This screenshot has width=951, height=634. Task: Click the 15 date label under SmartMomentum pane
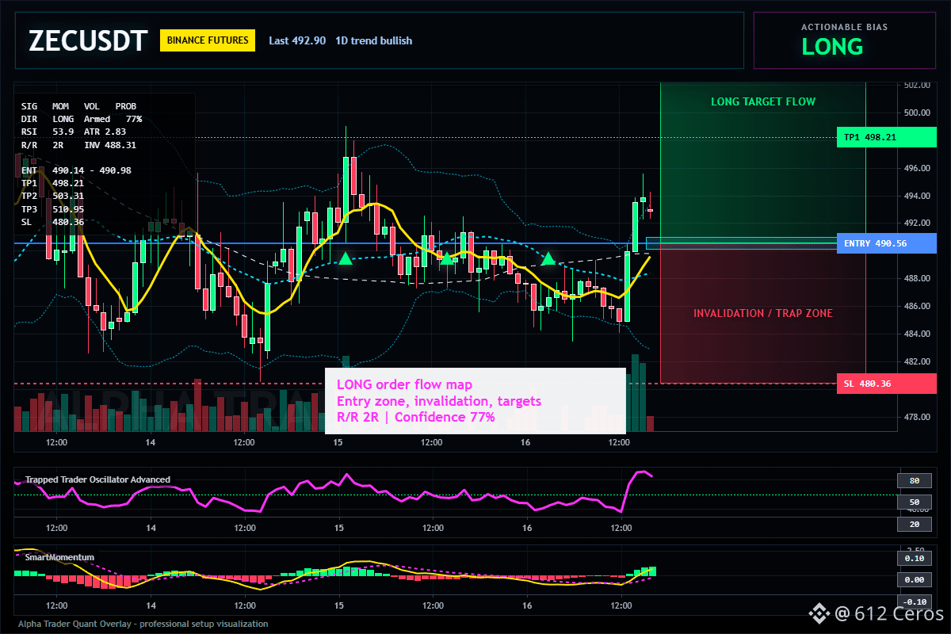338,605
